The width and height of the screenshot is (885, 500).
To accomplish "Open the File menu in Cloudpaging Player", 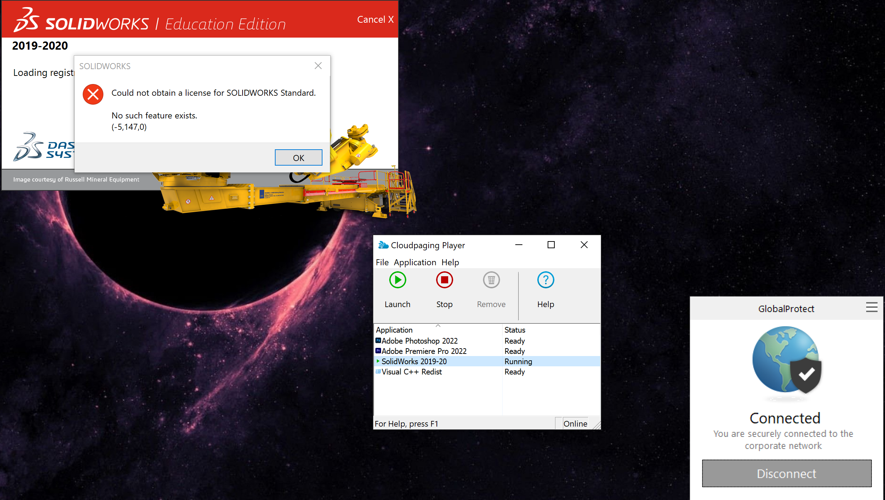I will tap(382, 262).
